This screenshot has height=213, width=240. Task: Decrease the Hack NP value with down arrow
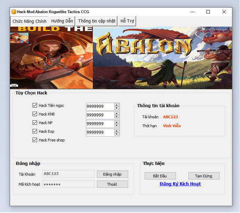pos(117,125)
